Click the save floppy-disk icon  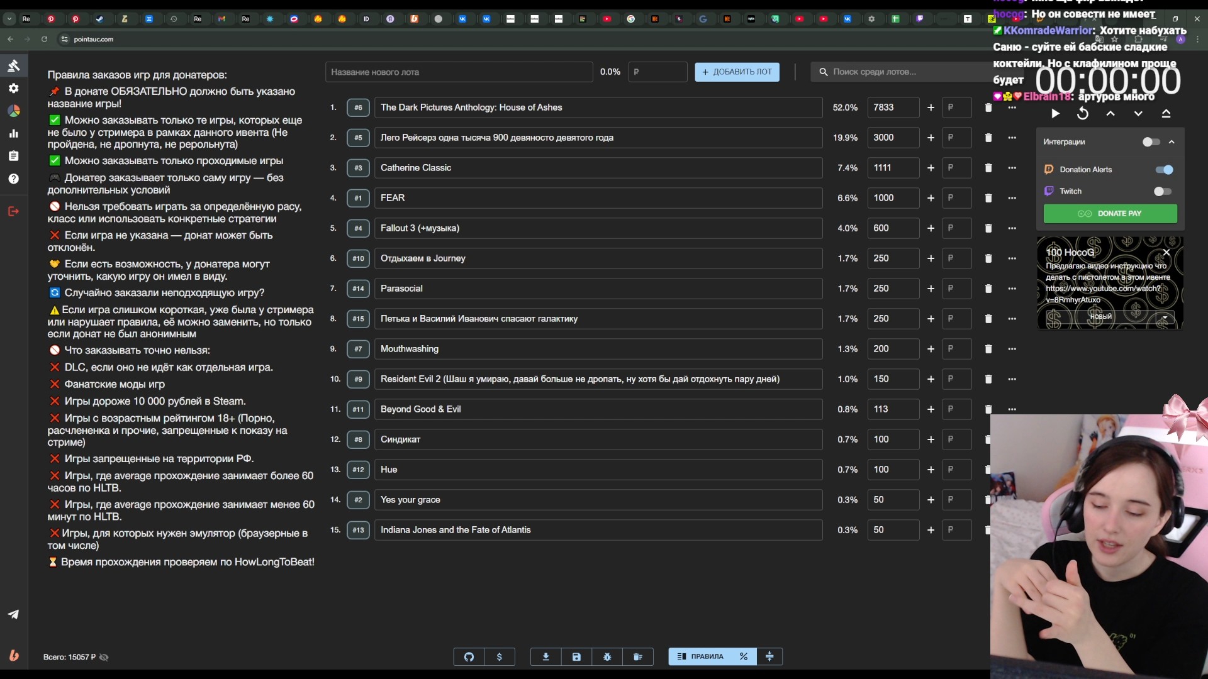[576, 656]
